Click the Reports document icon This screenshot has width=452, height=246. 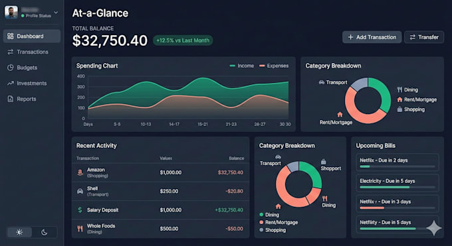pyautogui.click(x=11, y=99)
